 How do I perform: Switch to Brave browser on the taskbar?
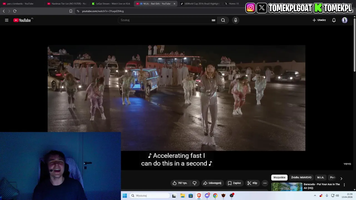point(199,196)
